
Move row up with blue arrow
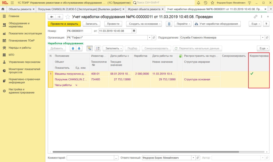click(73, 49)
